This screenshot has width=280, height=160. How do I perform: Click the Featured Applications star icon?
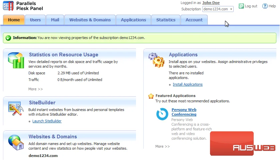pyautogui.click(x=151, y=96)
